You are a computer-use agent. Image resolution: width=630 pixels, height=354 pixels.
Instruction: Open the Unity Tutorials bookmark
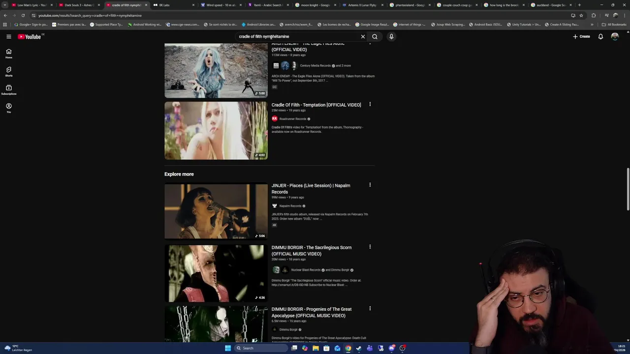pyautogui.click(x=523, y=24)
